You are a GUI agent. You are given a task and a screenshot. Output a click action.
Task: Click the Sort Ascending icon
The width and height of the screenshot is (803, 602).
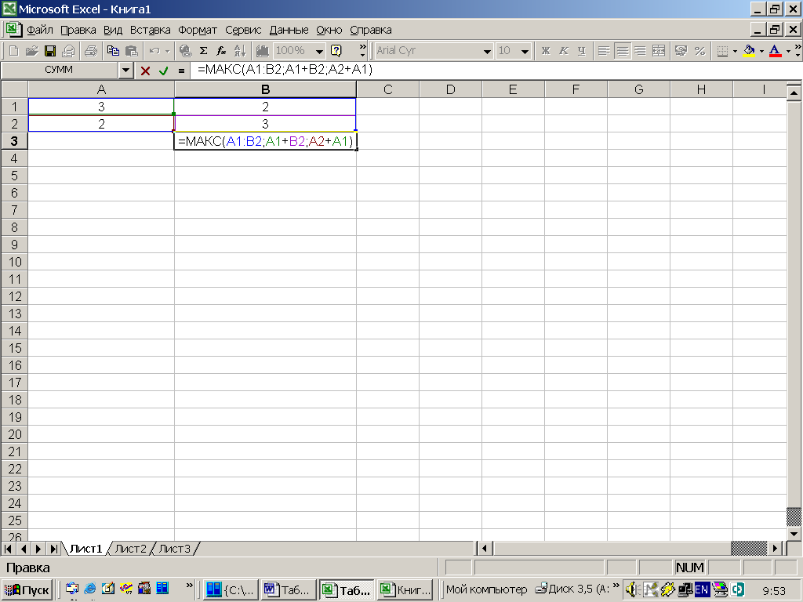pyautogui.click(x=240, y=51)
